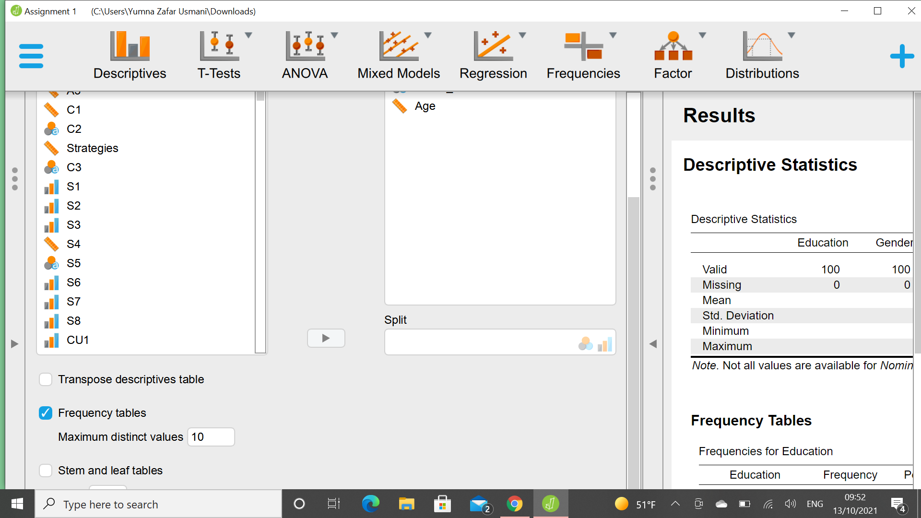Screen dimensions: 921x518
Task: Enable Transpose descriptives table
Action: pos(45,379)
